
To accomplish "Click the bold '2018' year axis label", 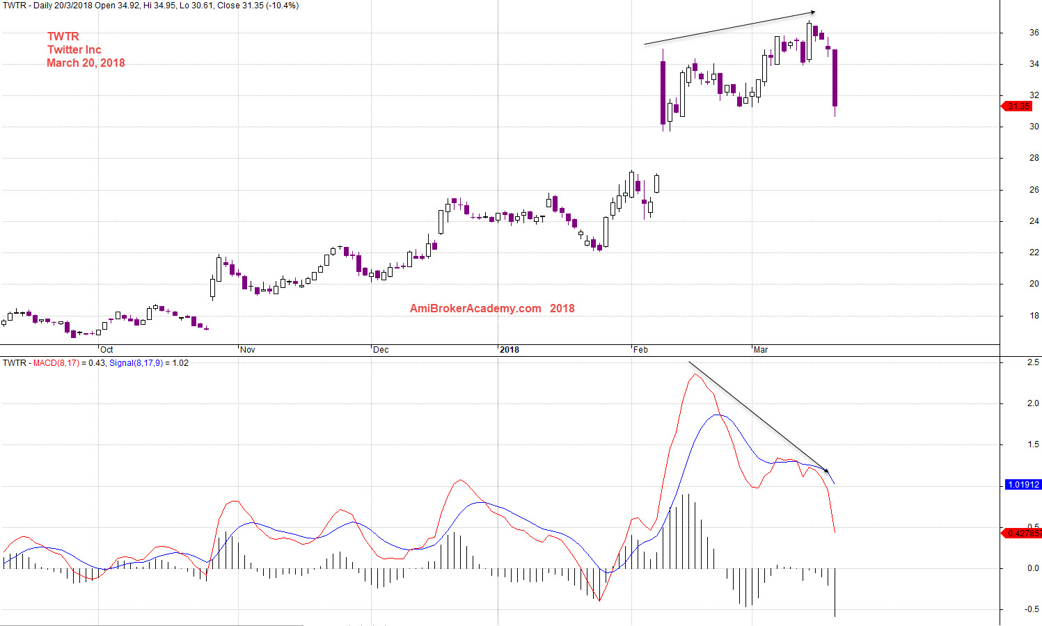I will click(510, 350).
